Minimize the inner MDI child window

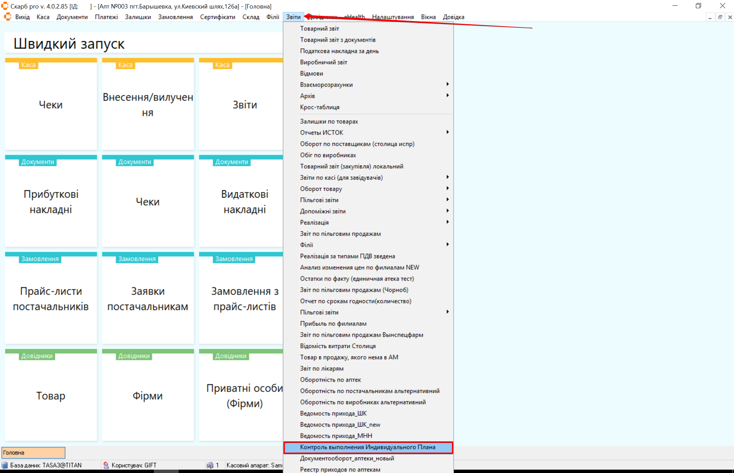pos(710,17)
